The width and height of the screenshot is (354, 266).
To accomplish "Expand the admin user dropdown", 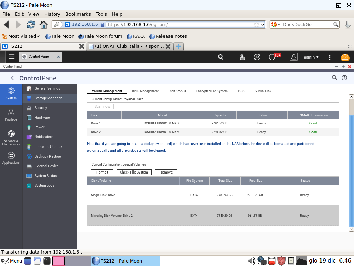I will point(311,57).
